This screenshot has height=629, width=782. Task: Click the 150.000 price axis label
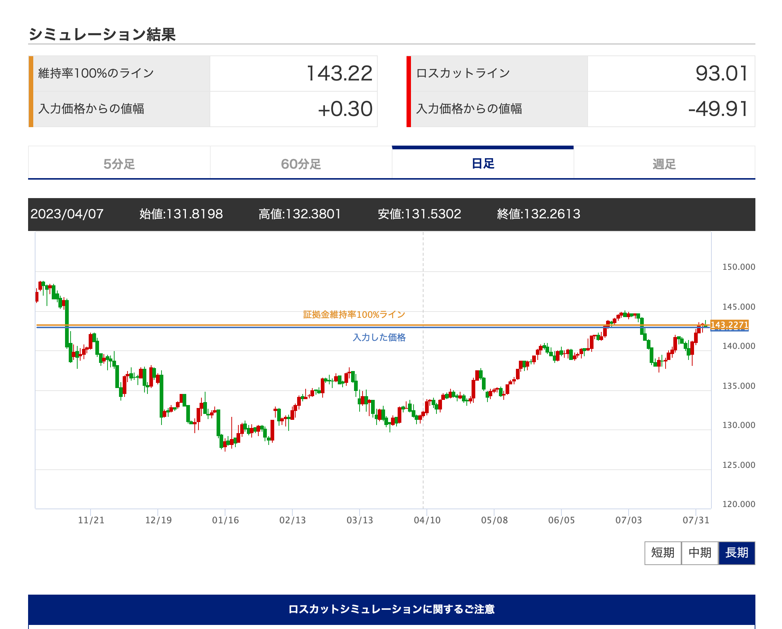(738, 267)
